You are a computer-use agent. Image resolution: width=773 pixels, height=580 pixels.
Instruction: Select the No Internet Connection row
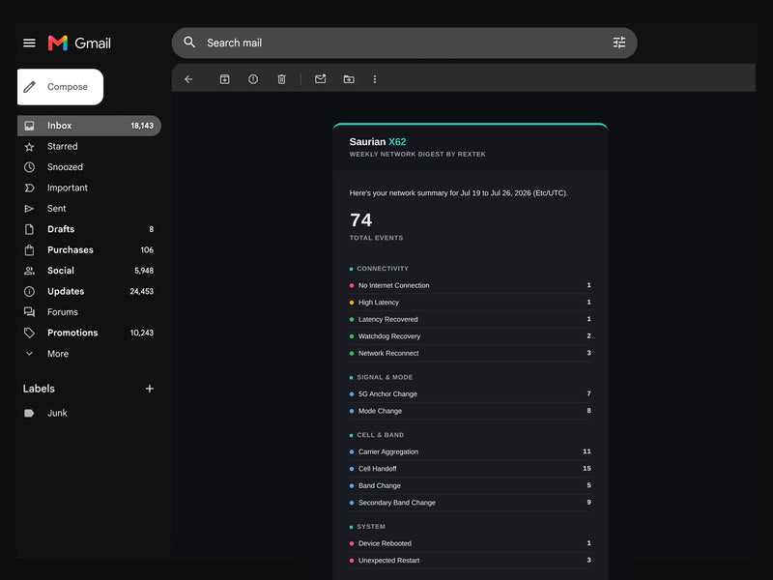(x=471, y=285)
